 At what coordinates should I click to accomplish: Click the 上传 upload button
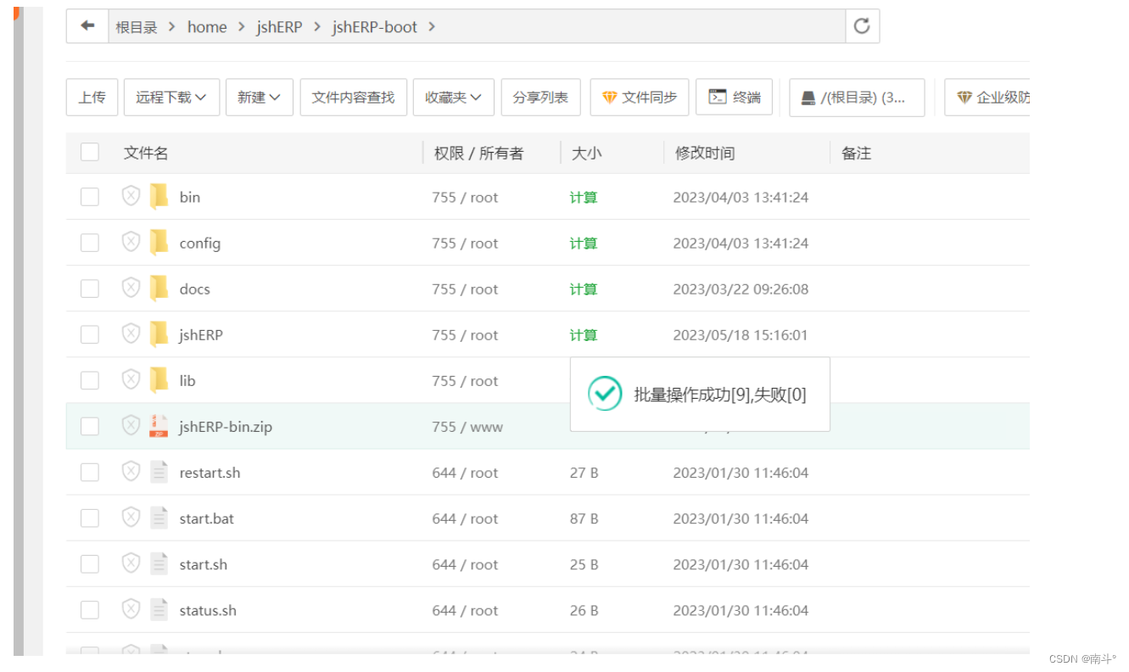coord(92,98)
